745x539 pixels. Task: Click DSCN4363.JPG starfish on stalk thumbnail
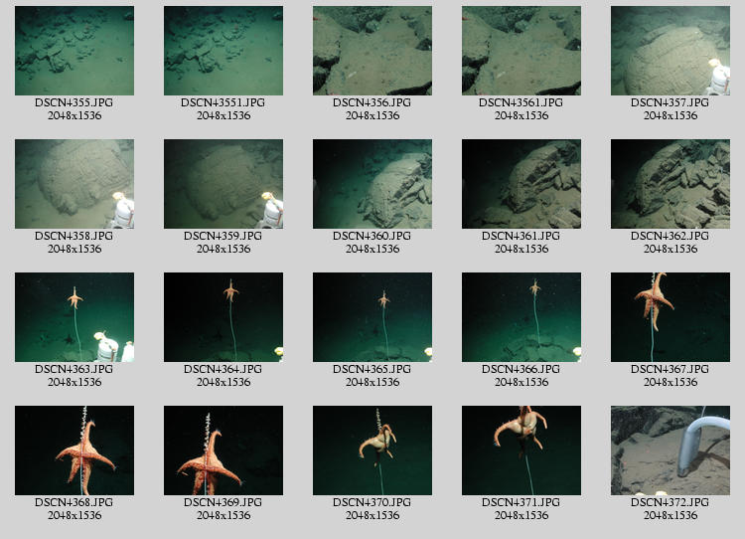coord(74,317)
